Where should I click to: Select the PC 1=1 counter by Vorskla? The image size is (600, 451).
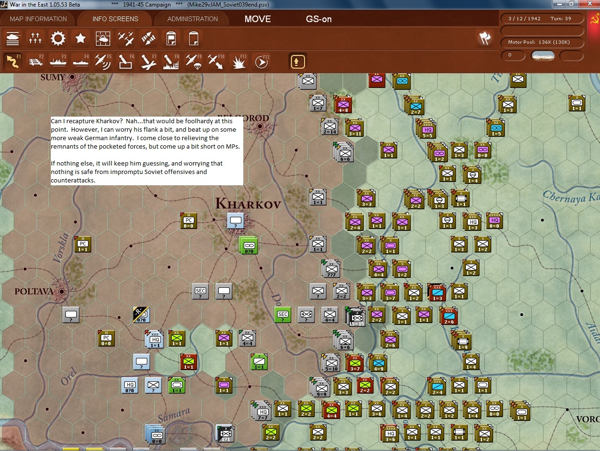(83, 244)
